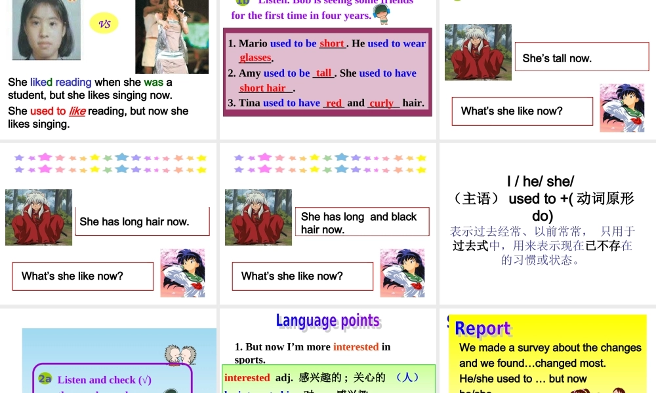Click the 'She has long and black hair now.' box

point(362,221)
